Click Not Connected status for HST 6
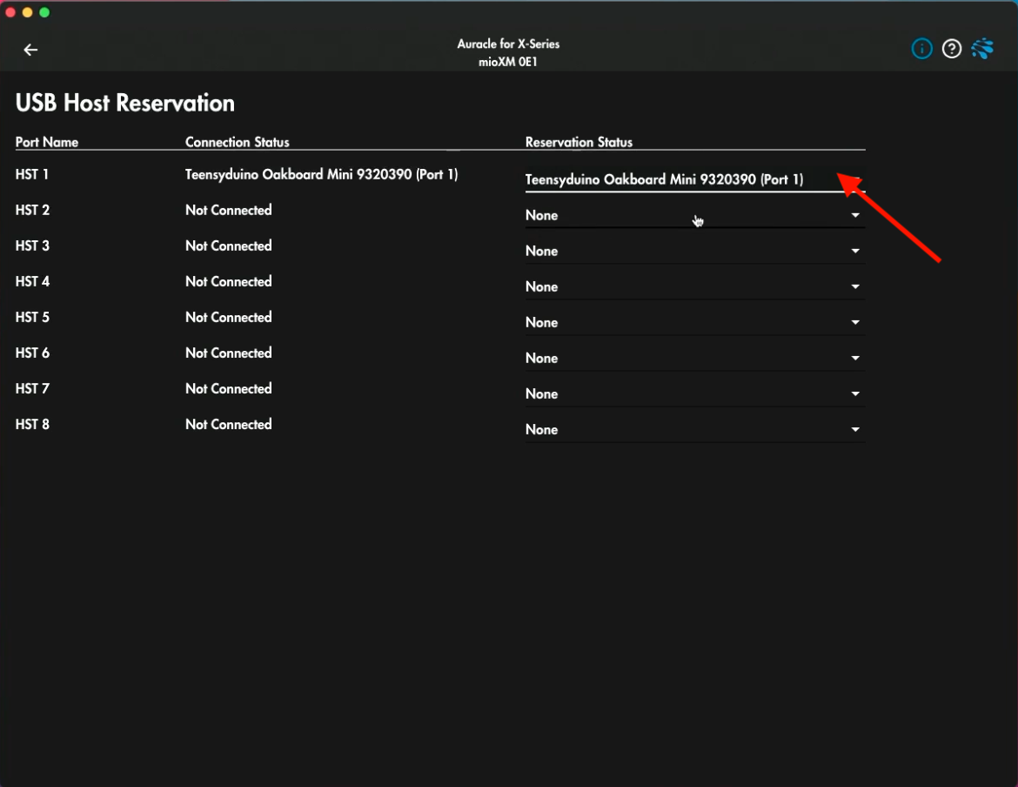Image resolution: width=1018 pixels, height=787 pixels. [x=229, y=353]
